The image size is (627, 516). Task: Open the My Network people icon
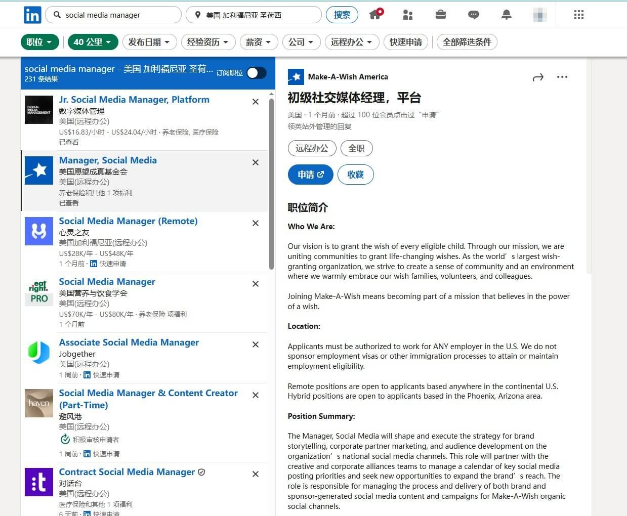(408, 15)
